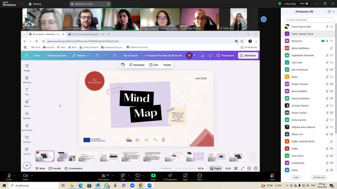Expand the Zoom Workplace dropdown arrow
Screen dimensions: 337x189
[x=22, y=4]
